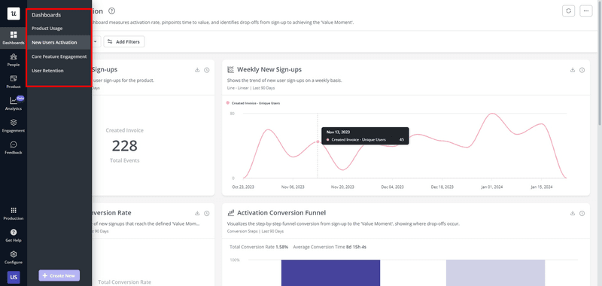Click clock icon on the Sign-ups card
The height and width of the screenshot is (286, 602).
pyautogui.click(x=206, y=70)
